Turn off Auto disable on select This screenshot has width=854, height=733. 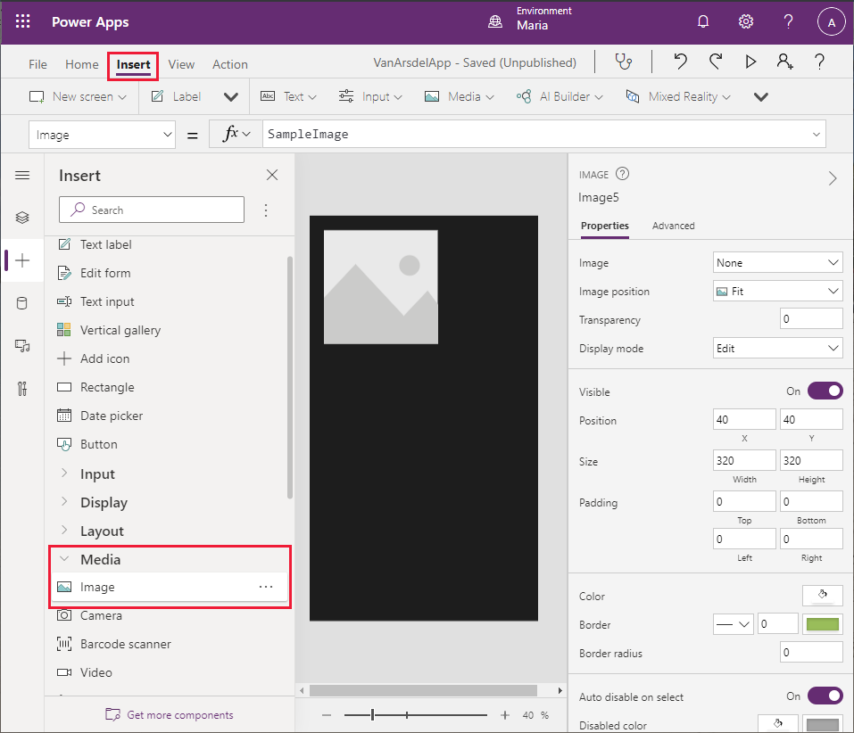pyautogui.click(x=825, y=696)
